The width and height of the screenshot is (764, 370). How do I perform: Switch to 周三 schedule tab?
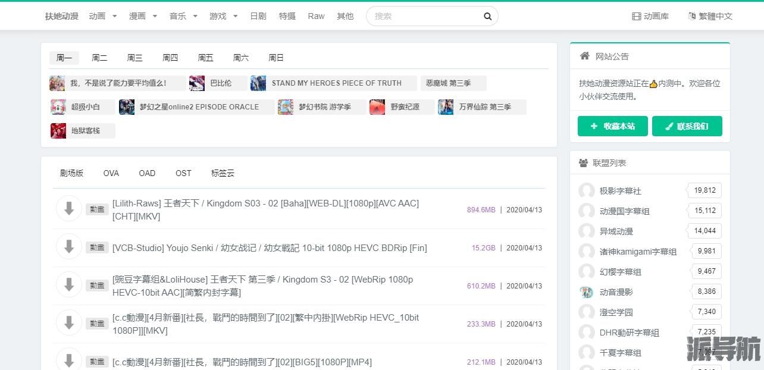point(134,58)
